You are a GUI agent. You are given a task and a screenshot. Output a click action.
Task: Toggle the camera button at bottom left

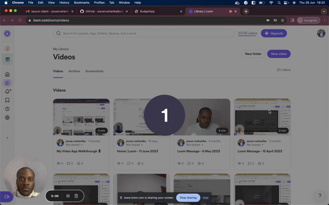[7, 197]
